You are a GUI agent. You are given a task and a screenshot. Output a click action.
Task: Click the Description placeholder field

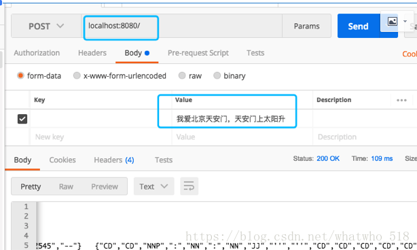tap(365, 137)
